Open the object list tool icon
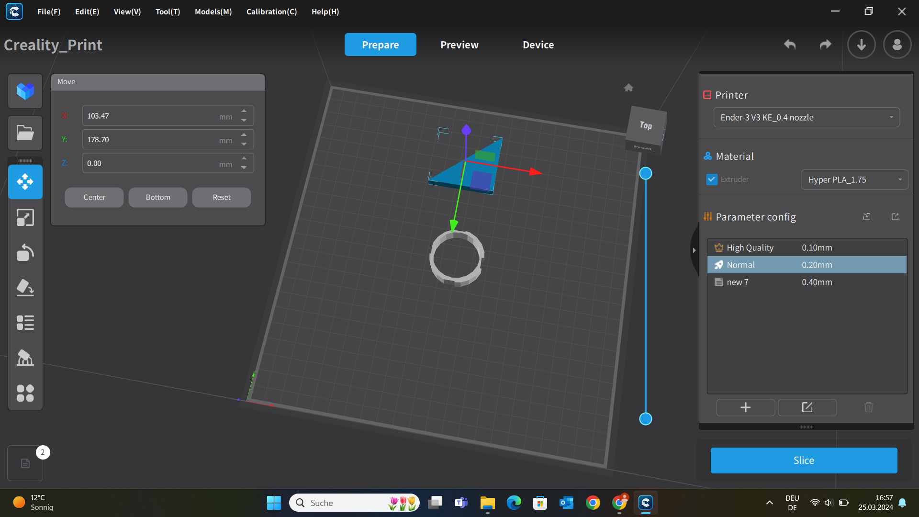This screenshot has height=517, width=919. pyautogui.click(x=25, y=323)
